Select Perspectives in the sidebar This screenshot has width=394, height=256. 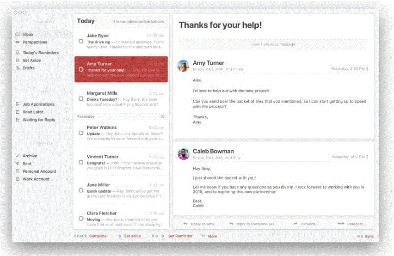(x=42, y=42)
